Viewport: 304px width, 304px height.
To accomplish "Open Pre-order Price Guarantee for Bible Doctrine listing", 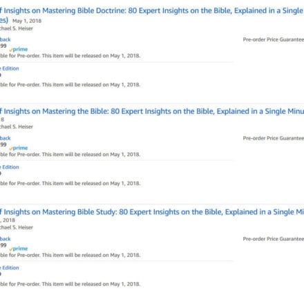I will (x=274, y=39).
